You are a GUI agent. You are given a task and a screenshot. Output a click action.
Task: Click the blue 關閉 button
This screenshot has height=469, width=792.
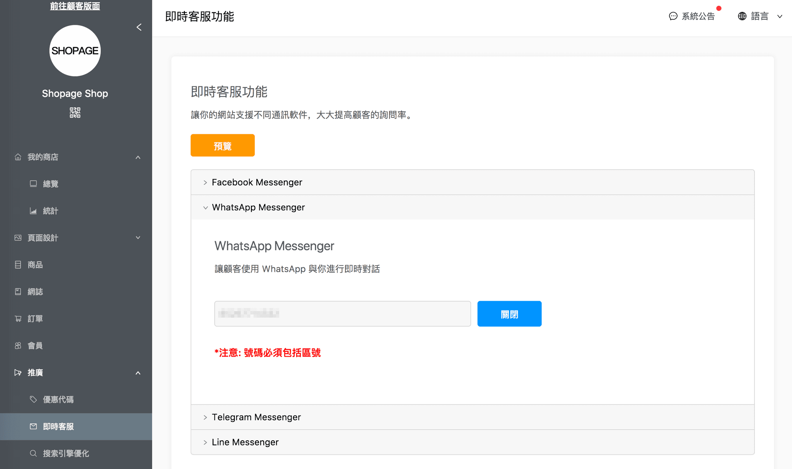[x=509, y=314]
